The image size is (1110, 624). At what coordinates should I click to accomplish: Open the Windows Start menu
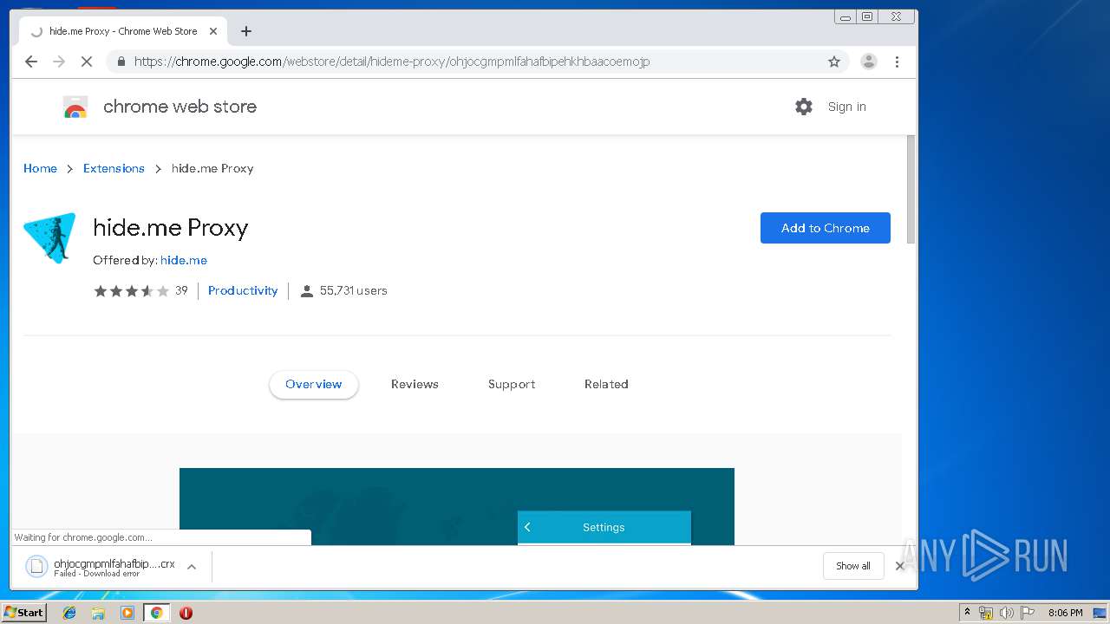(23, 613)
